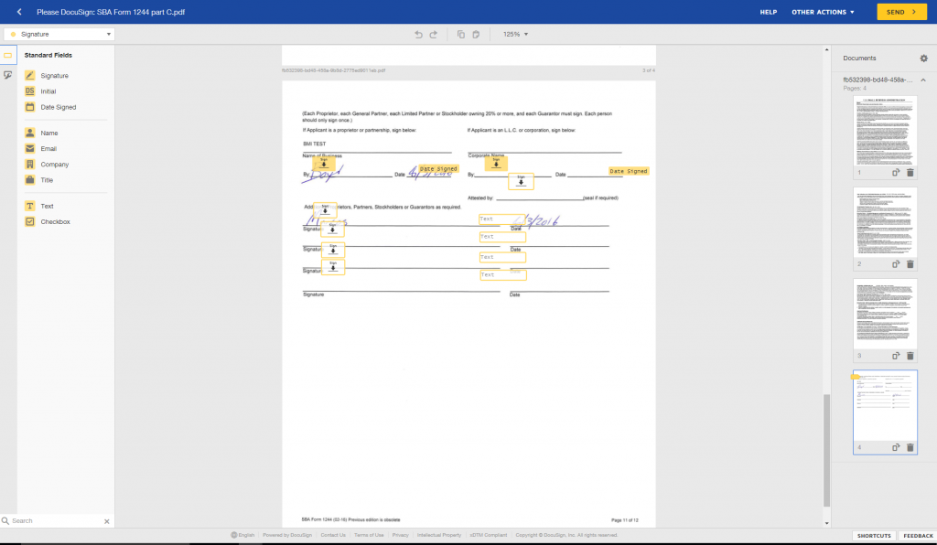Click the back arrow in header
Image resolution: width=937 pixels, height=545 pixels.
19,12
